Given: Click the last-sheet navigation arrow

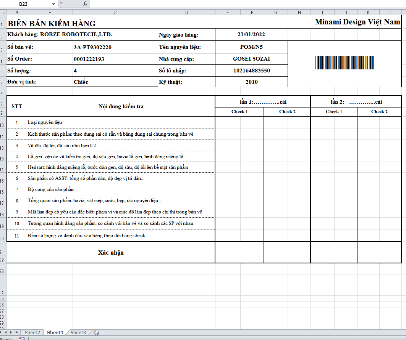Looking at the screenshot, I should tap(16, 332).
